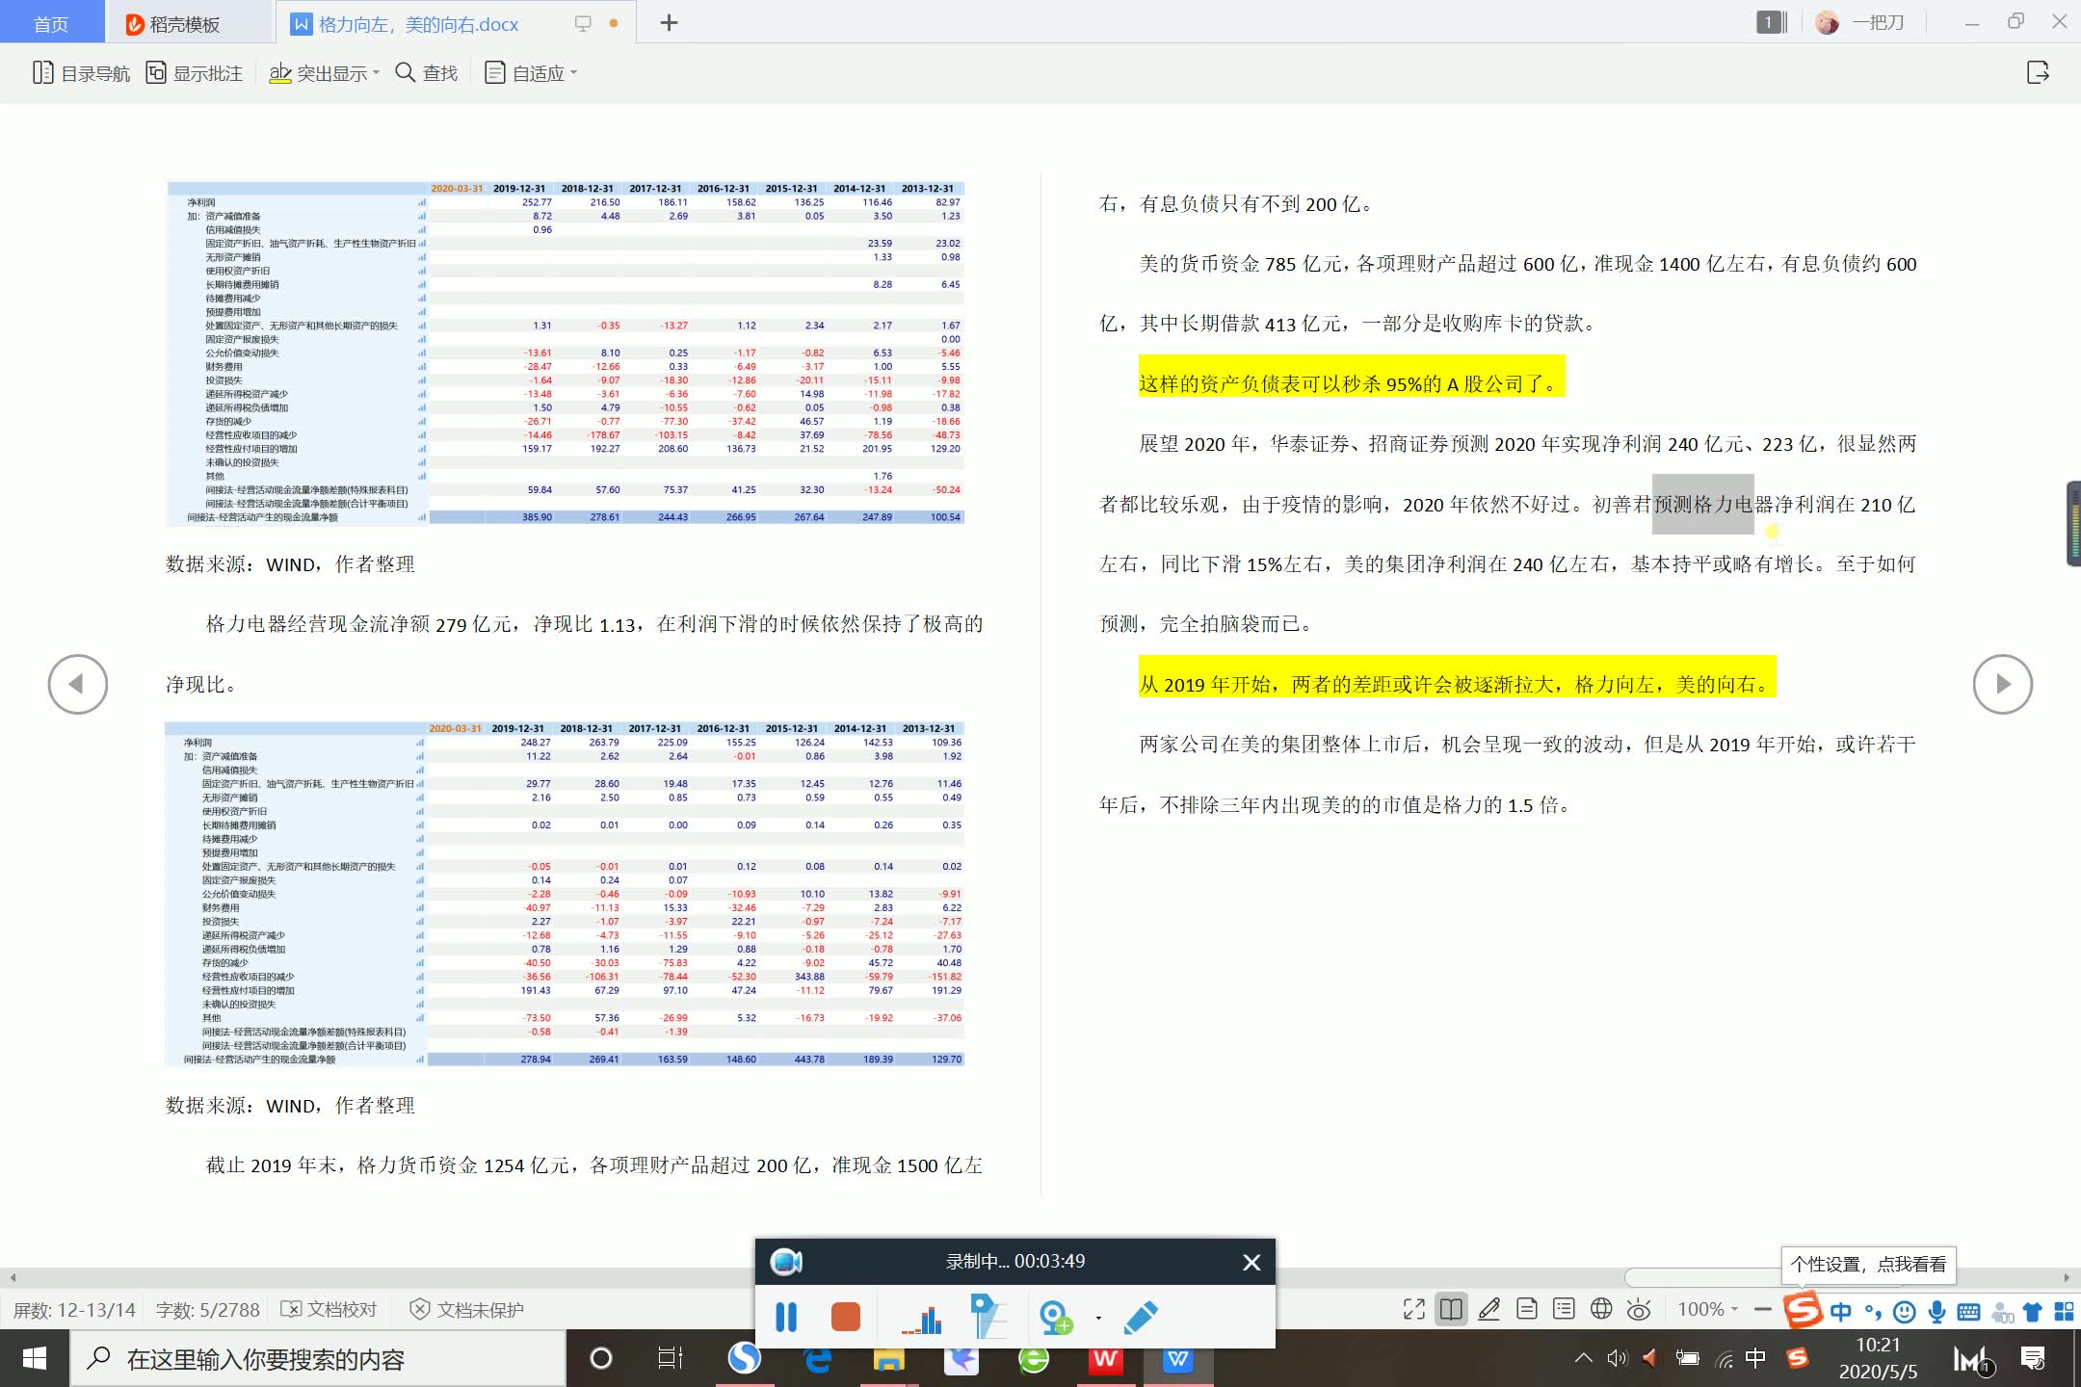This screenshot has height=1387, width=2081.
Task: Switch to outline view icon
Action: pyautogui.click(x=1565, y=1309)
